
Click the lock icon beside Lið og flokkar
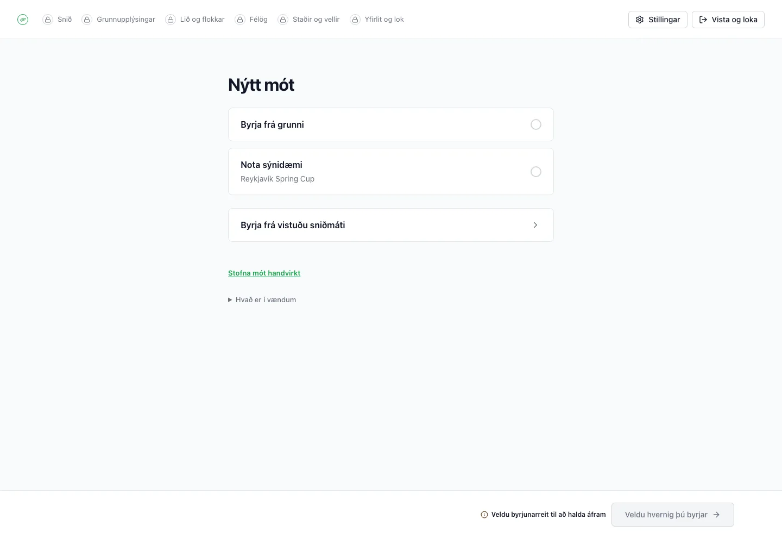[x=171, y=20]
